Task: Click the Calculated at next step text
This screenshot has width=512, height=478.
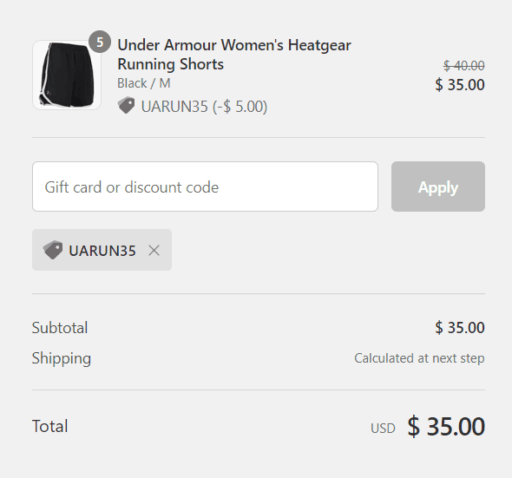Action: tap(419, 358)
